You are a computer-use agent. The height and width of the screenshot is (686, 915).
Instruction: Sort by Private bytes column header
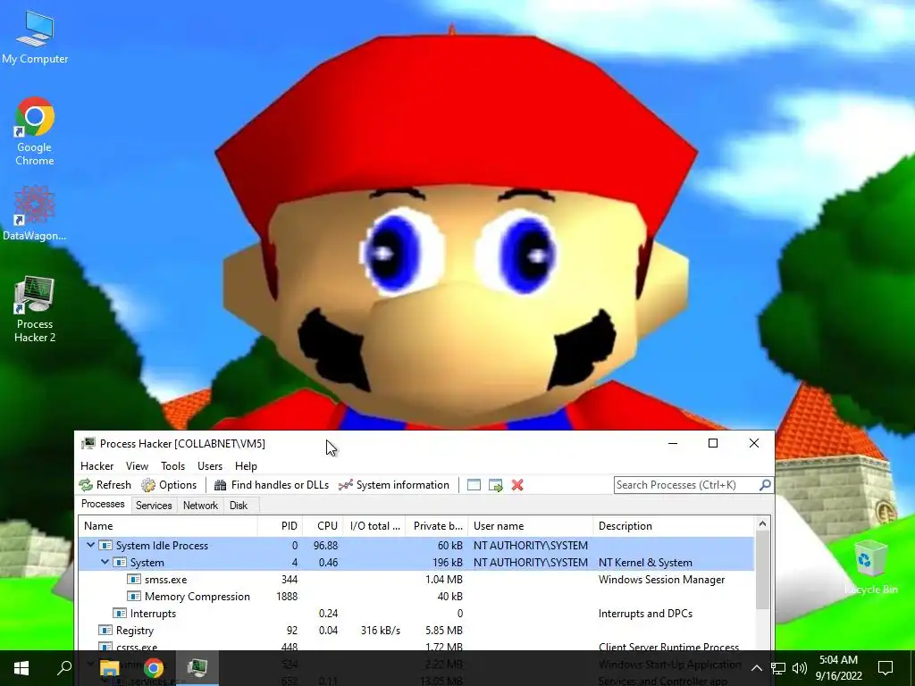click(437, 525)
